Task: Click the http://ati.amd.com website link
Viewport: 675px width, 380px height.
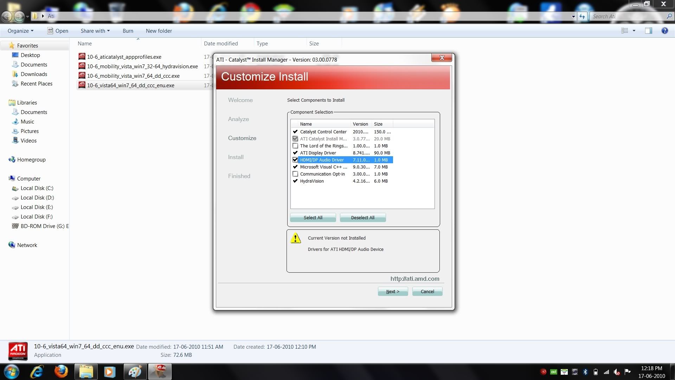Action: click(414, 278)
